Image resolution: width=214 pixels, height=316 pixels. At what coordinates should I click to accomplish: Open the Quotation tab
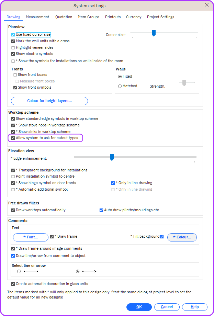point(64,17)
